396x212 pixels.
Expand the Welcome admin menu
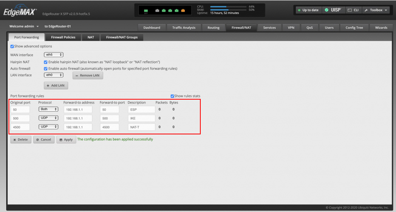pyautogui.click(x=24, y=26)
